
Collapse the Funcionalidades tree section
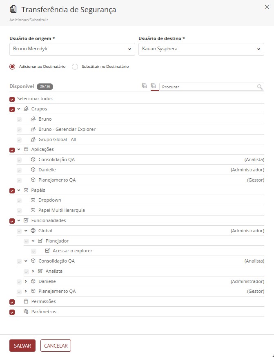[19, 220]
